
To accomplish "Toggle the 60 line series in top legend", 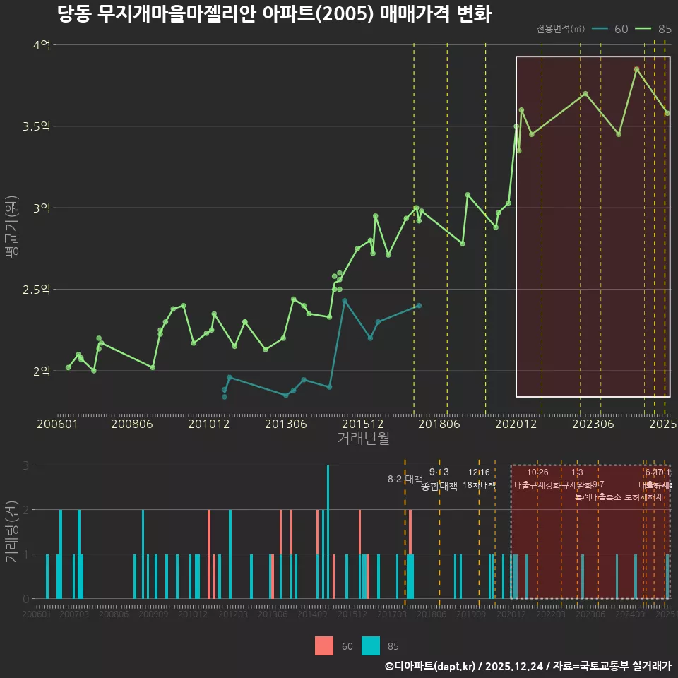I will 610,29.
